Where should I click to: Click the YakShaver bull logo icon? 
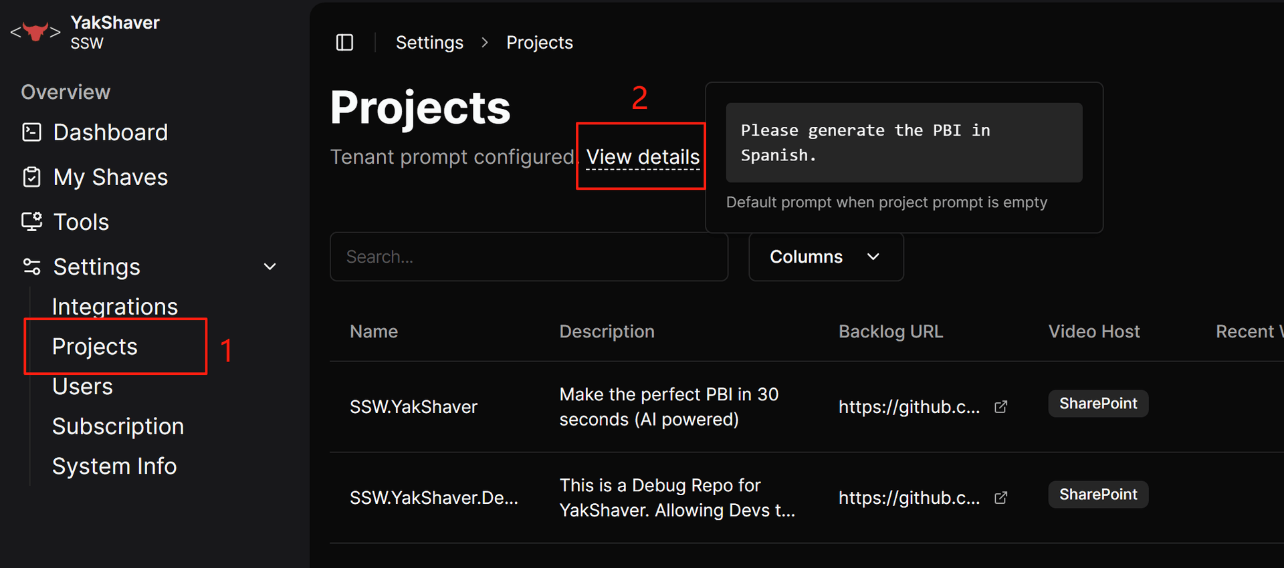35,31
